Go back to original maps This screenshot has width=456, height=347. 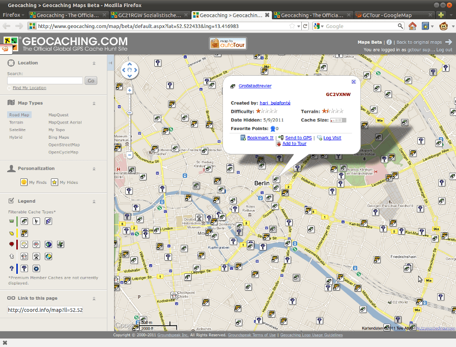[x=419, y=42]
